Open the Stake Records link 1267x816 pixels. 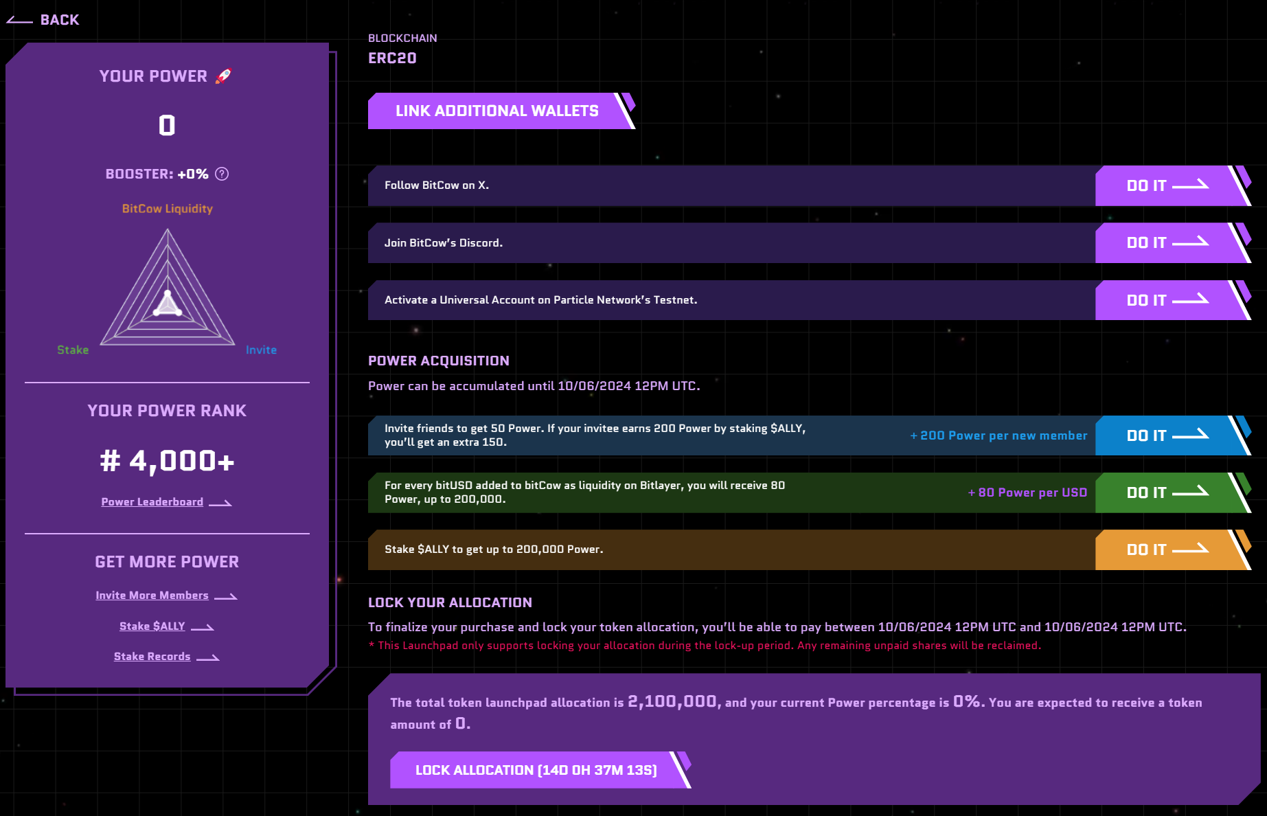pos(166,657)
